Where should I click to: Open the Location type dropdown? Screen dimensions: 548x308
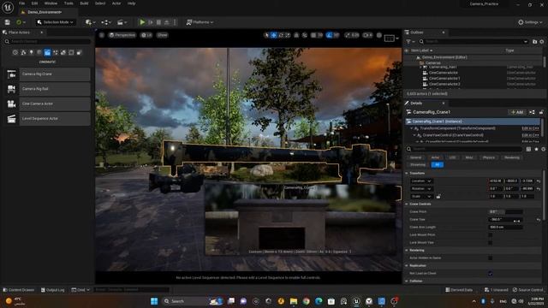(x=421, y=181)
